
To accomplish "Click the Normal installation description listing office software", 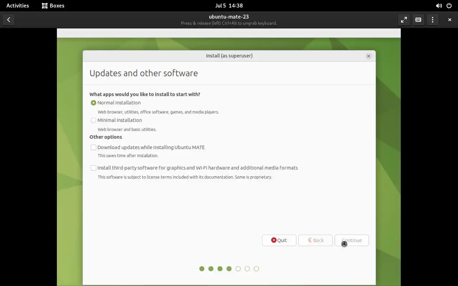I will (x=158, y=112).
